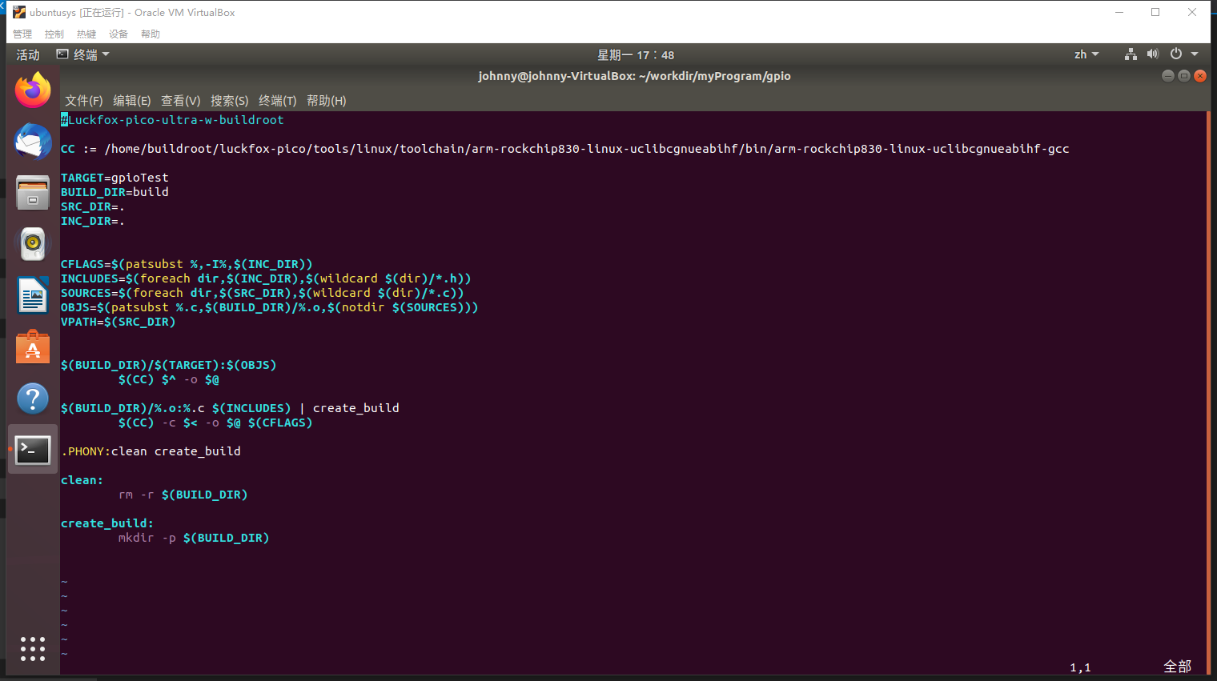Open the 查看(V) terminal menu
This screenshot has height=681, width=1217.
pyautogui.click(x=181, y=100)
